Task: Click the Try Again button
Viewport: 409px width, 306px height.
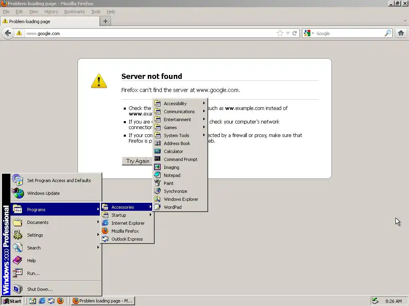Action: point(137,161)
